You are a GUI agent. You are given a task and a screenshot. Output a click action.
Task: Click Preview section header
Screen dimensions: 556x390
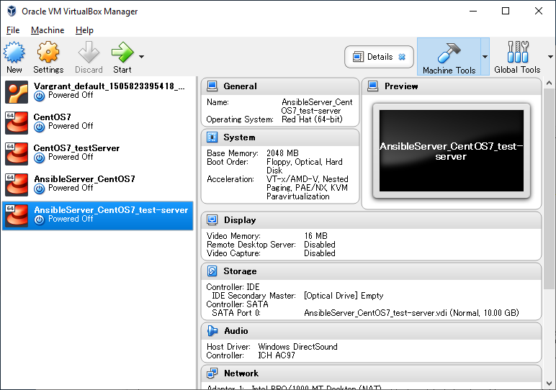(x=401, y=86)
